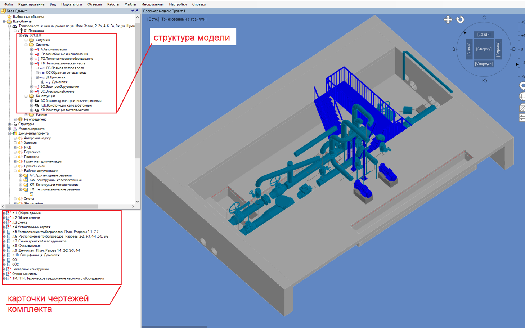Click the location pin icon on right edge
This screenshot has width=525, height=328.
(522, 86)
